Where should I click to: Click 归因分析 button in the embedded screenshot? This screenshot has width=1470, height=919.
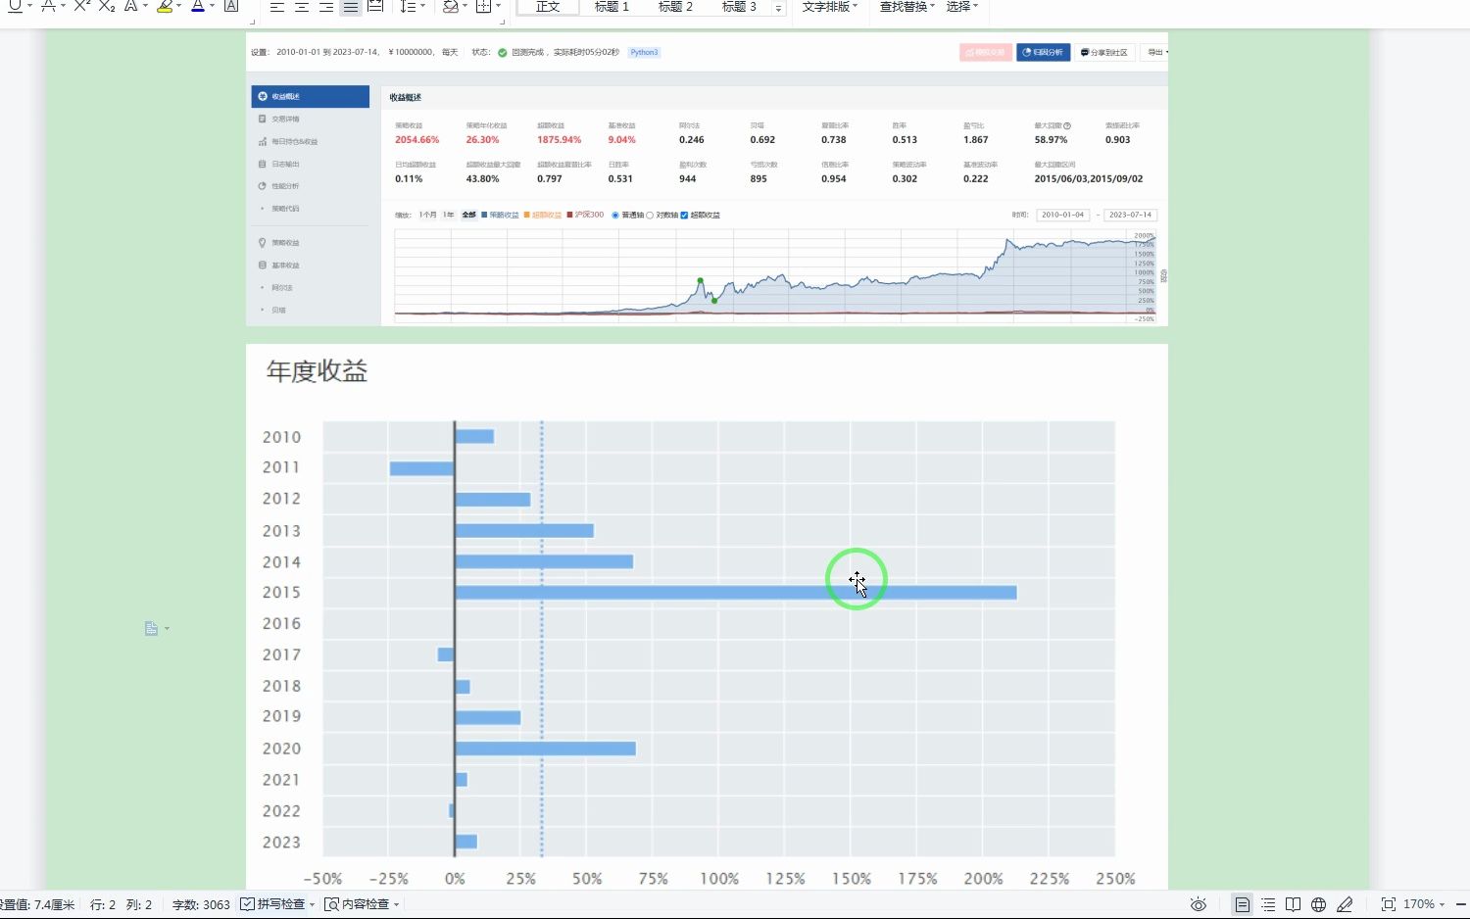pos(1043,52)
